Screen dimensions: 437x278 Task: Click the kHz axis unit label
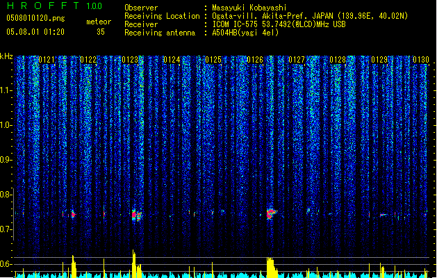point(6,56)
